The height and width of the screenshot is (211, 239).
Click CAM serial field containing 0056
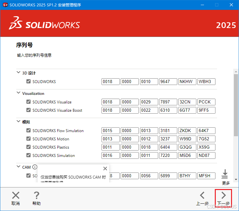click(149, 176)
